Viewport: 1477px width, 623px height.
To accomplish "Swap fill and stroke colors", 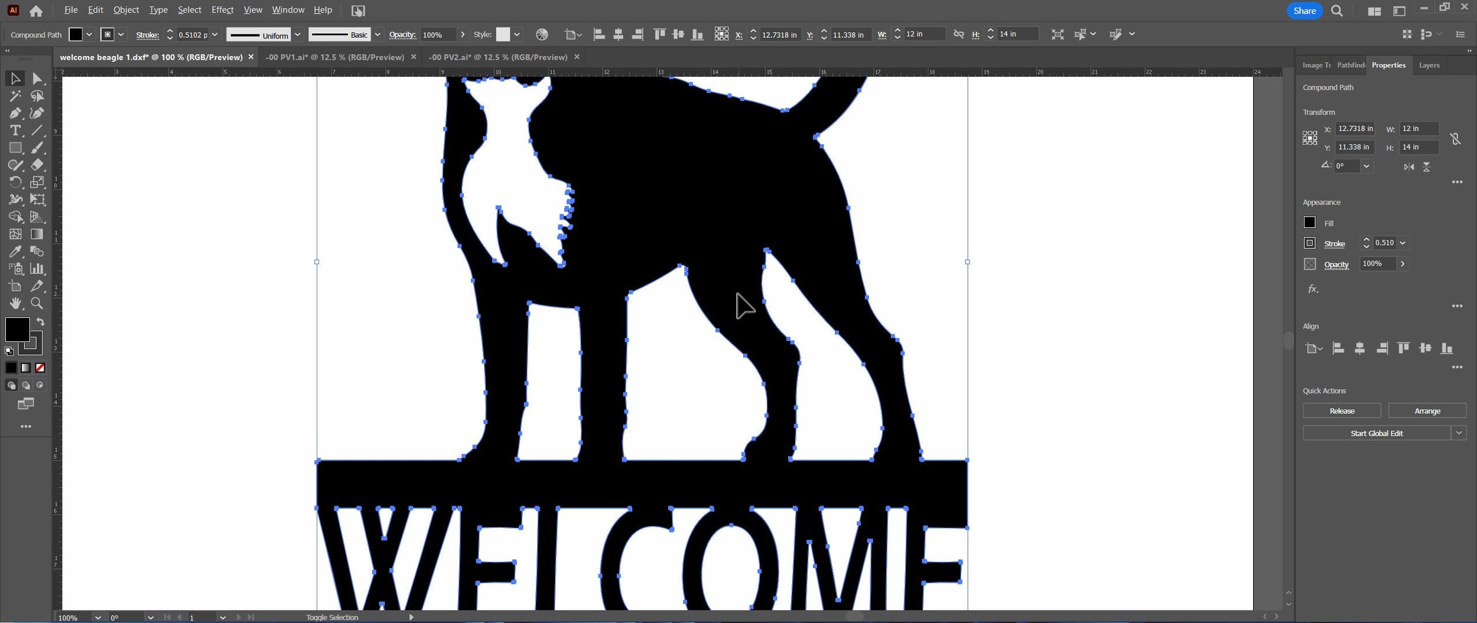I will pos(40,322).
